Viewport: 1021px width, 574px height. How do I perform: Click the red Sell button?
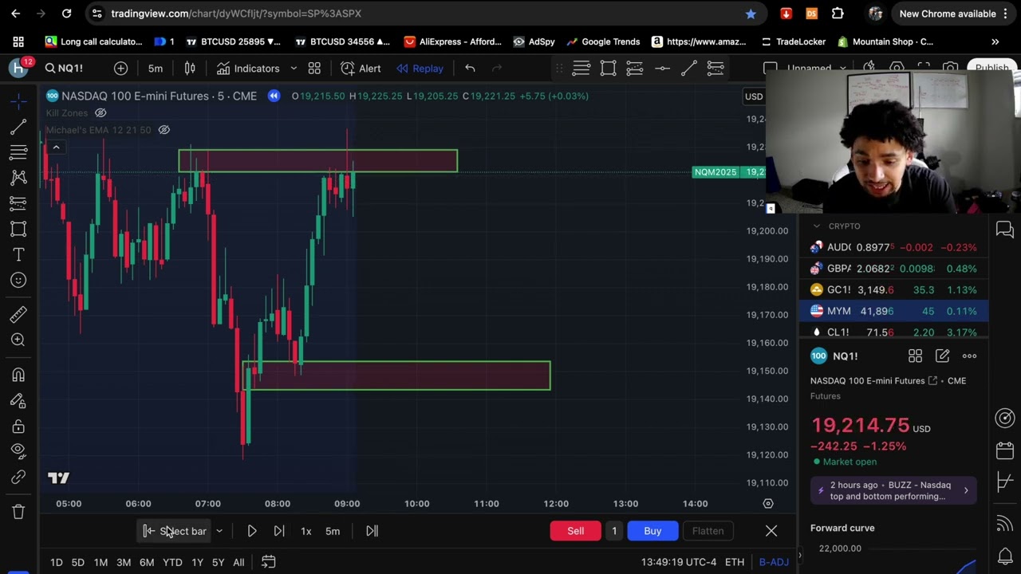click(575, 531)
